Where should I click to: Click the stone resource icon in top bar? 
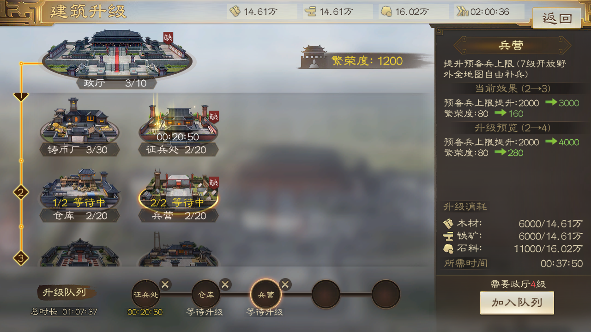point(386,12)
